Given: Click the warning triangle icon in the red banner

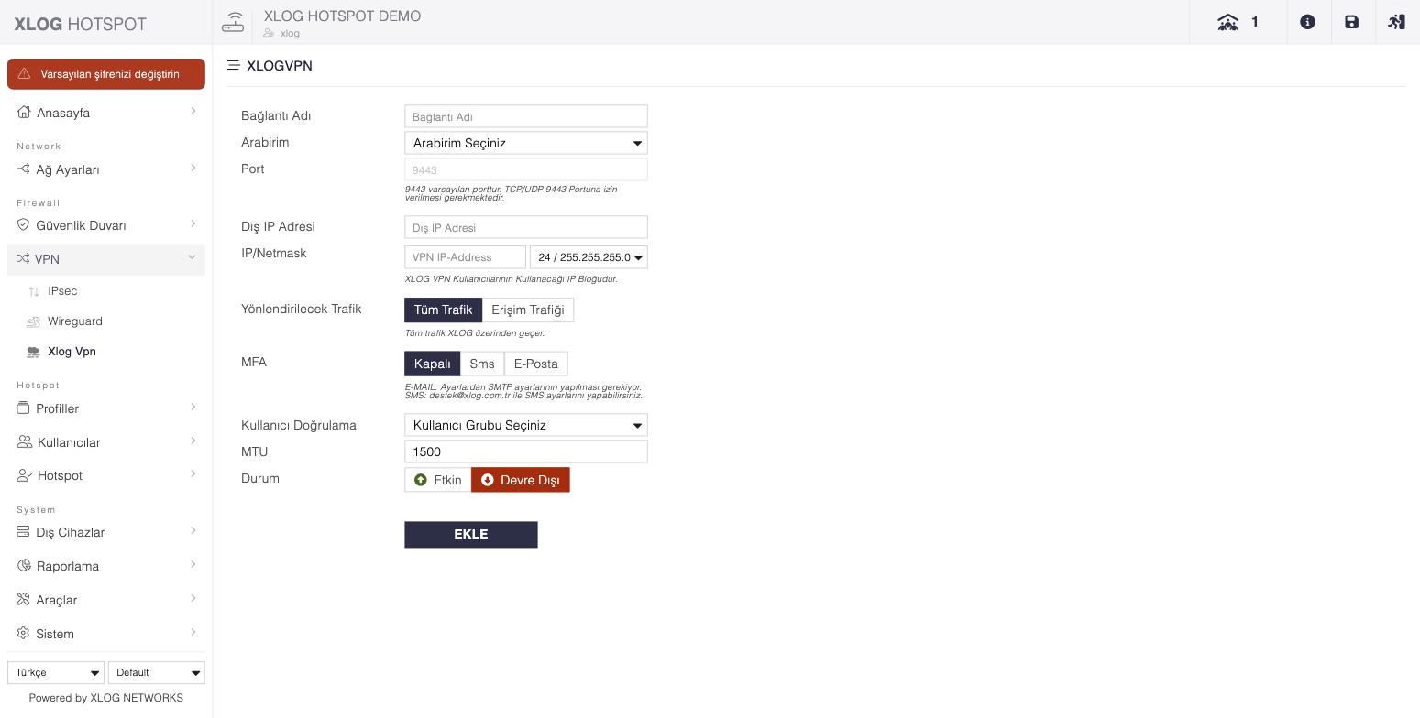Looking at the screenshot, I should click(25, 74).
